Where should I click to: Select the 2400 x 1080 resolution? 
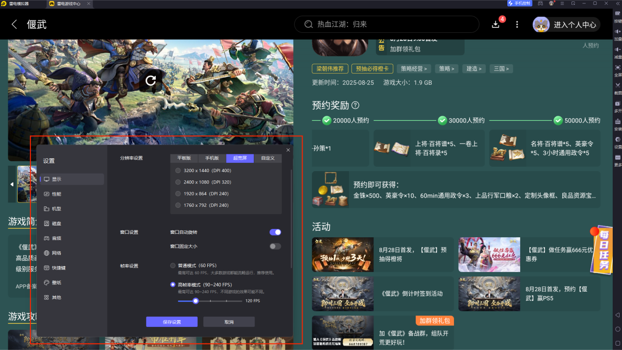pyautogui.click(x=203, y=182)
